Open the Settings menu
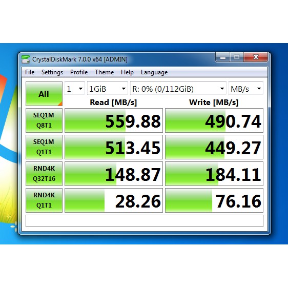Viewport: 288px width, 288px height. tap(52, 72)
